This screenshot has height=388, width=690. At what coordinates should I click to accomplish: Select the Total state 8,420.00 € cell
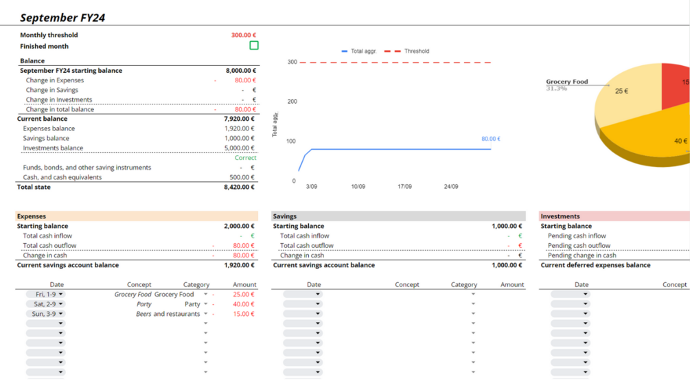(239, 187)
